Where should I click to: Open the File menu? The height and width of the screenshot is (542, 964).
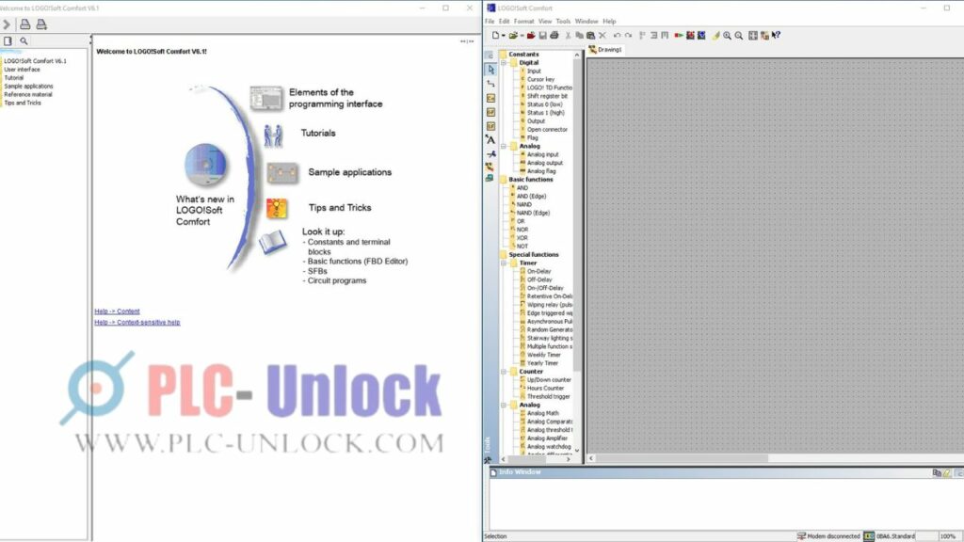coord(490,21)
